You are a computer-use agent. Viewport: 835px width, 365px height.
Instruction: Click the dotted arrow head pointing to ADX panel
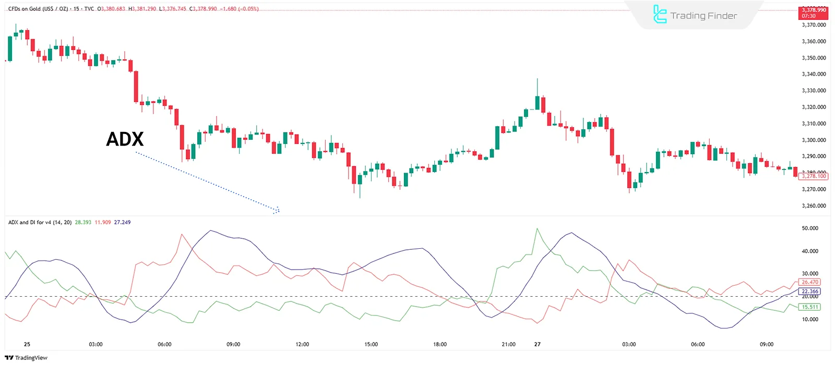pos(277,210)
